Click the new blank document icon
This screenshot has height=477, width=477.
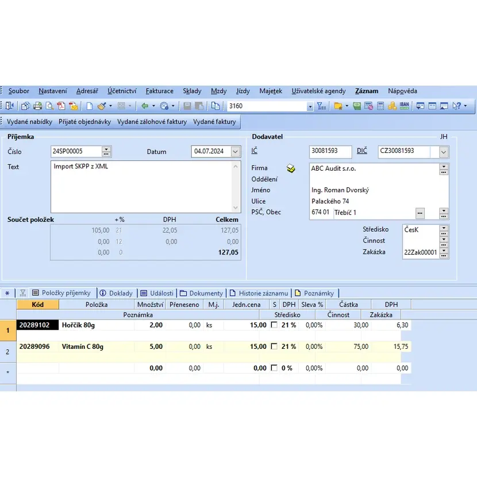click(x=90, y=106)
